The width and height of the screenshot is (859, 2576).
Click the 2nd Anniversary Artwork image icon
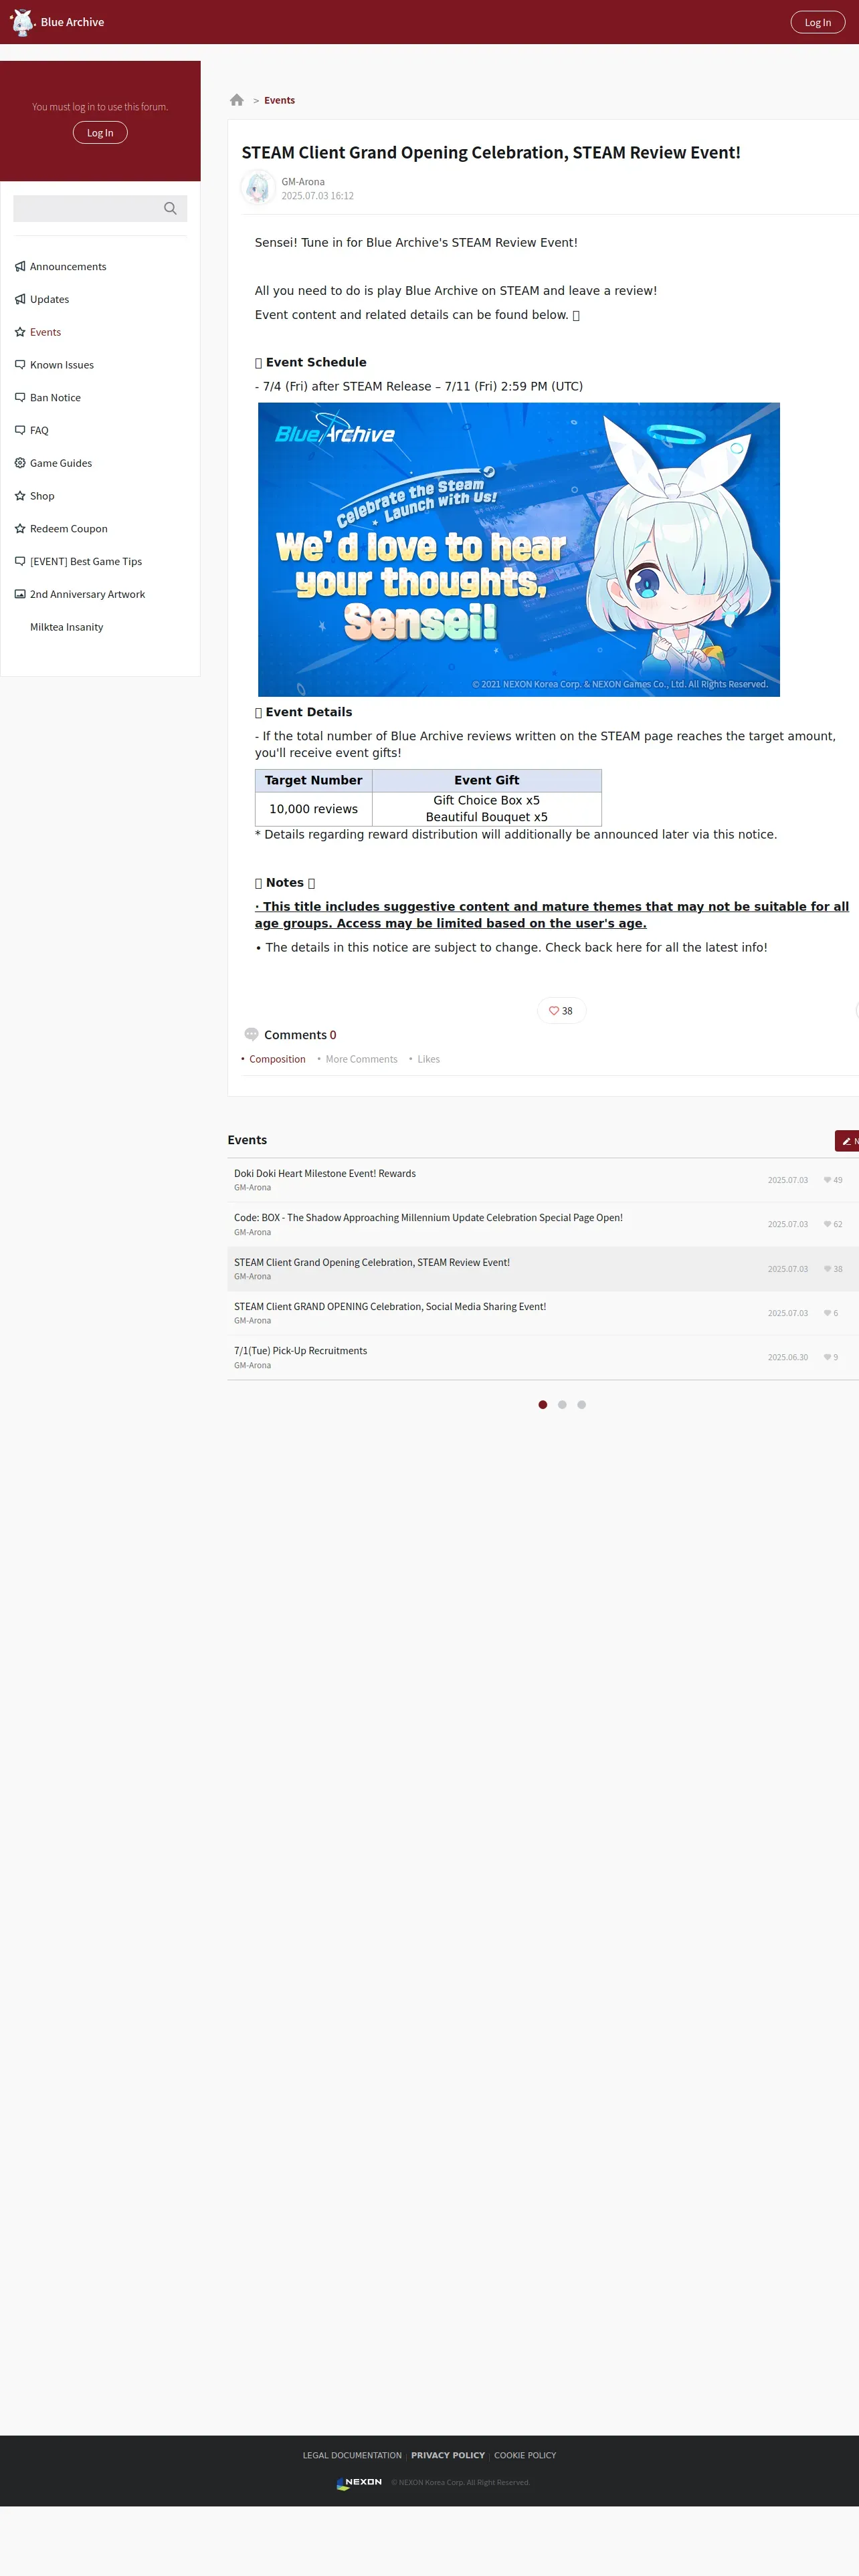point(20,594)
